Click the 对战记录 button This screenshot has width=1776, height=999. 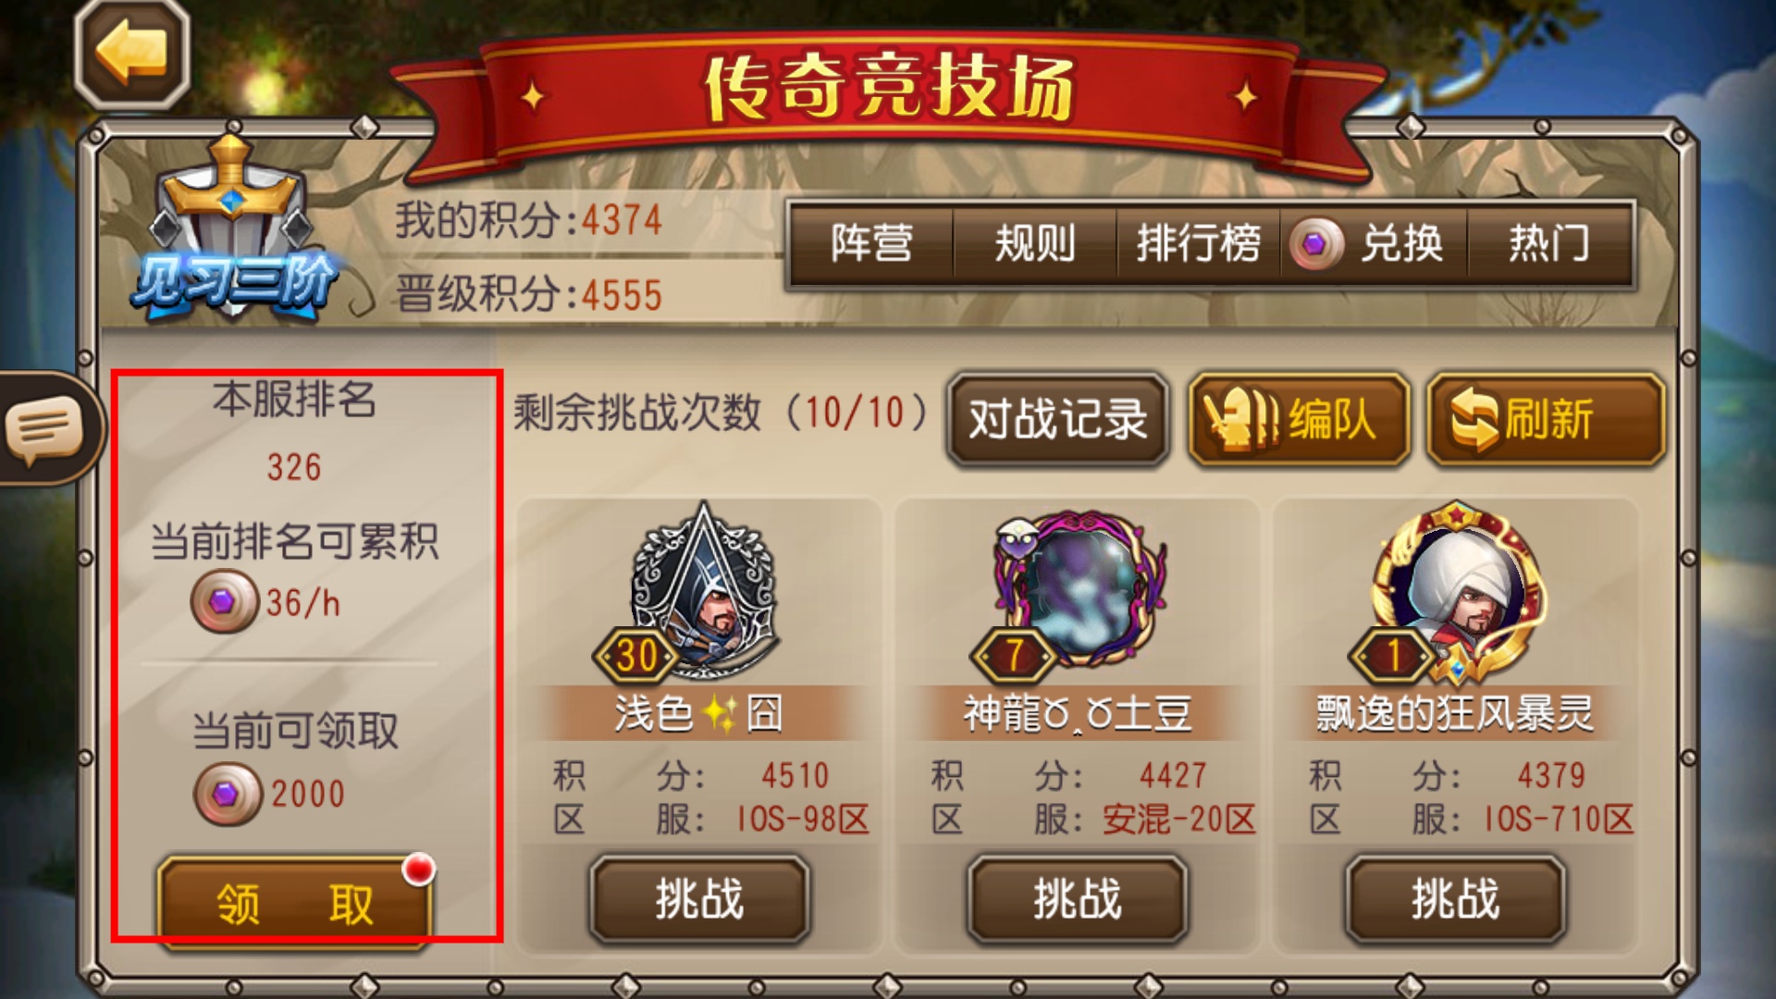[x=1058, y=419]
